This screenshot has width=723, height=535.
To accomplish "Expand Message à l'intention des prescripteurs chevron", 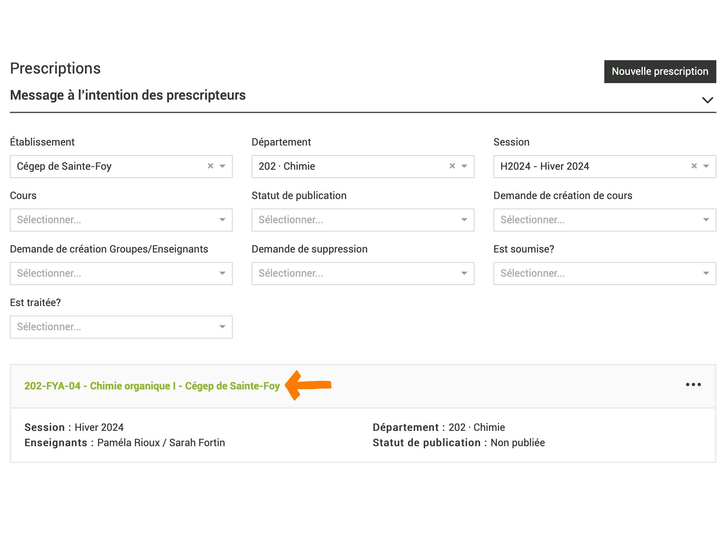I will click(707, 100).
